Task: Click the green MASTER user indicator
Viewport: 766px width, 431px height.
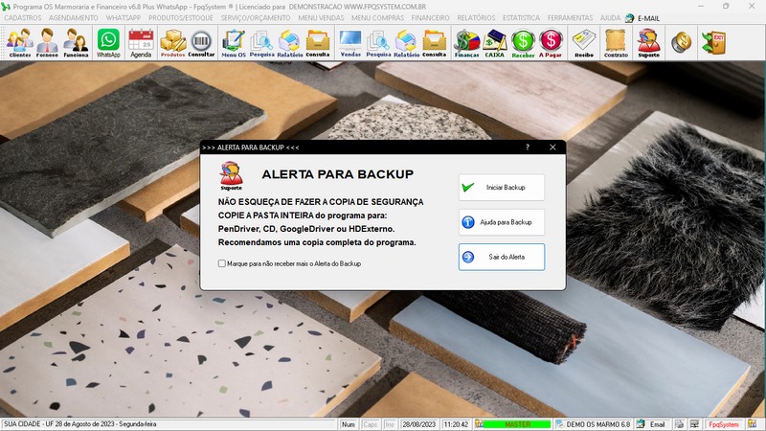Action: coord(517,424)
